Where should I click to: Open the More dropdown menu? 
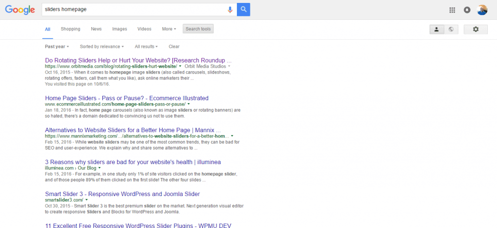point(169,29)
